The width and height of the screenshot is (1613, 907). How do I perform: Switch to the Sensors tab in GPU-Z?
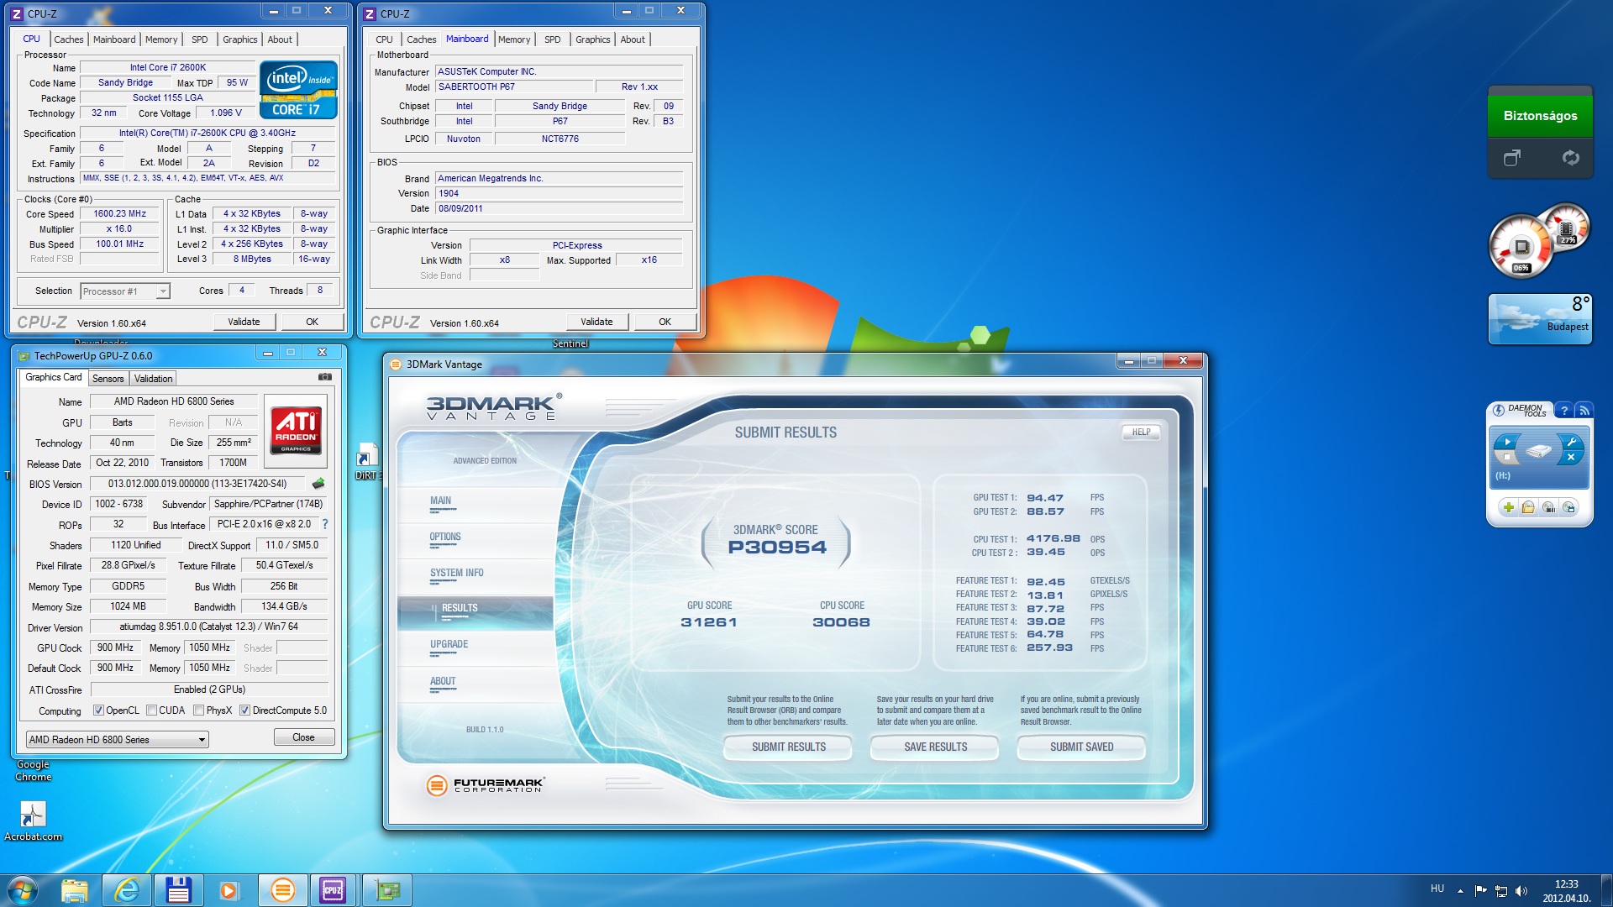click(x=108, y=379)
